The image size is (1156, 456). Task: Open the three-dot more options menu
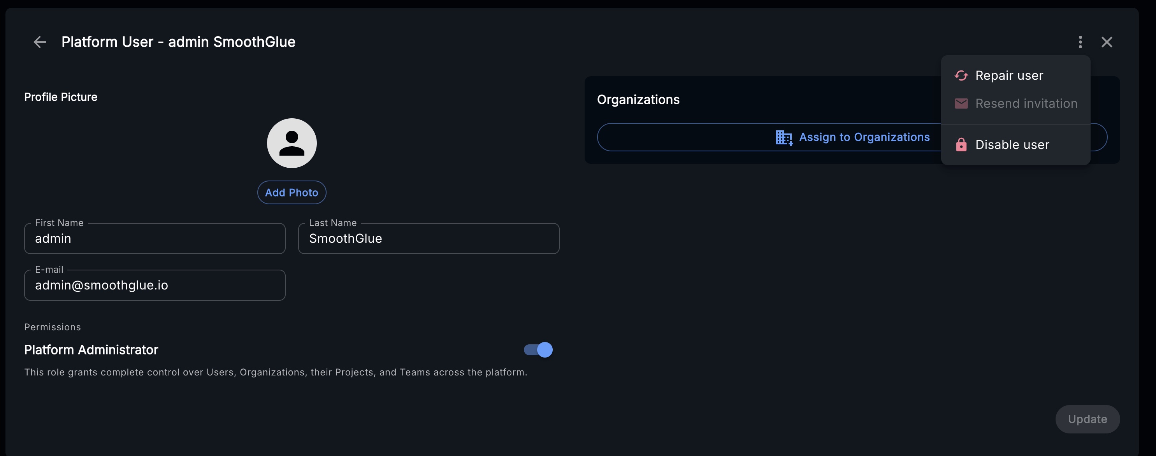[x=1080, y=42]
